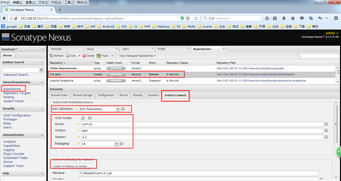Open the Firefox hamburger menu
The width and height of the screenshot is (341, 181).
click(336, 18)
